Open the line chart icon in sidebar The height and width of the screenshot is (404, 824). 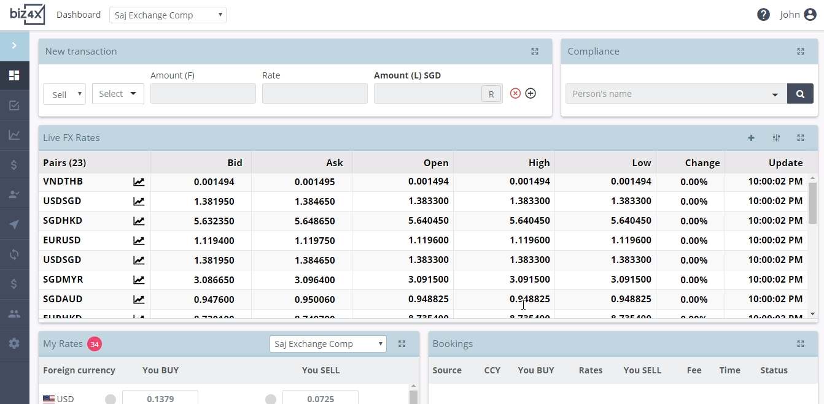(14, 135)
